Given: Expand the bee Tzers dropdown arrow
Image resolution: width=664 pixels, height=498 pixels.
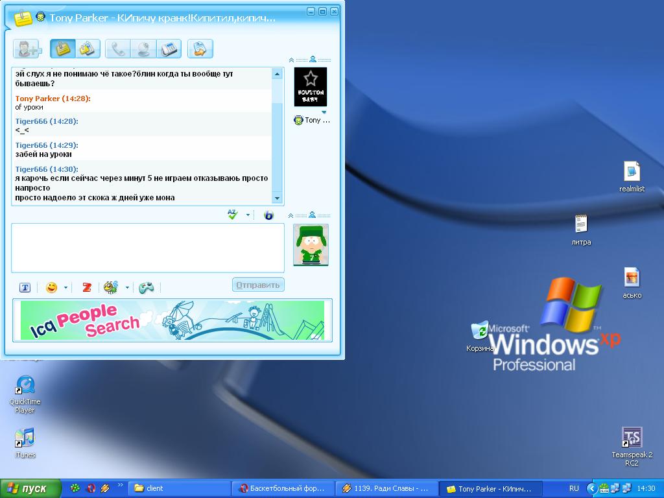Looking at the screenshot, I should [127, 288].
